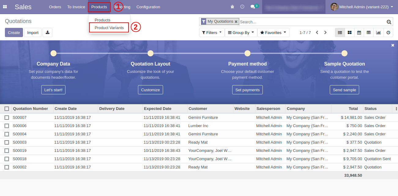The image size is (398, 196).
Task: Switch to Kanban view
Action: (349, 33)
